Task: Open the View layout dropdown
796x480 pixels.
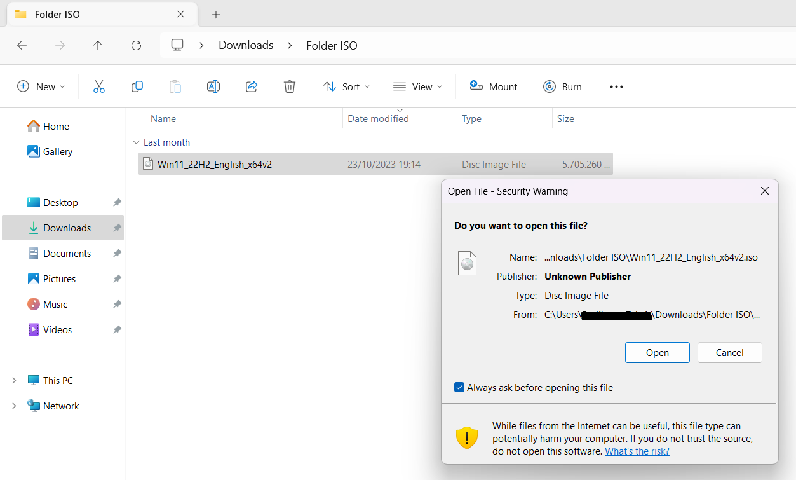Action: (x=417, y=86)
